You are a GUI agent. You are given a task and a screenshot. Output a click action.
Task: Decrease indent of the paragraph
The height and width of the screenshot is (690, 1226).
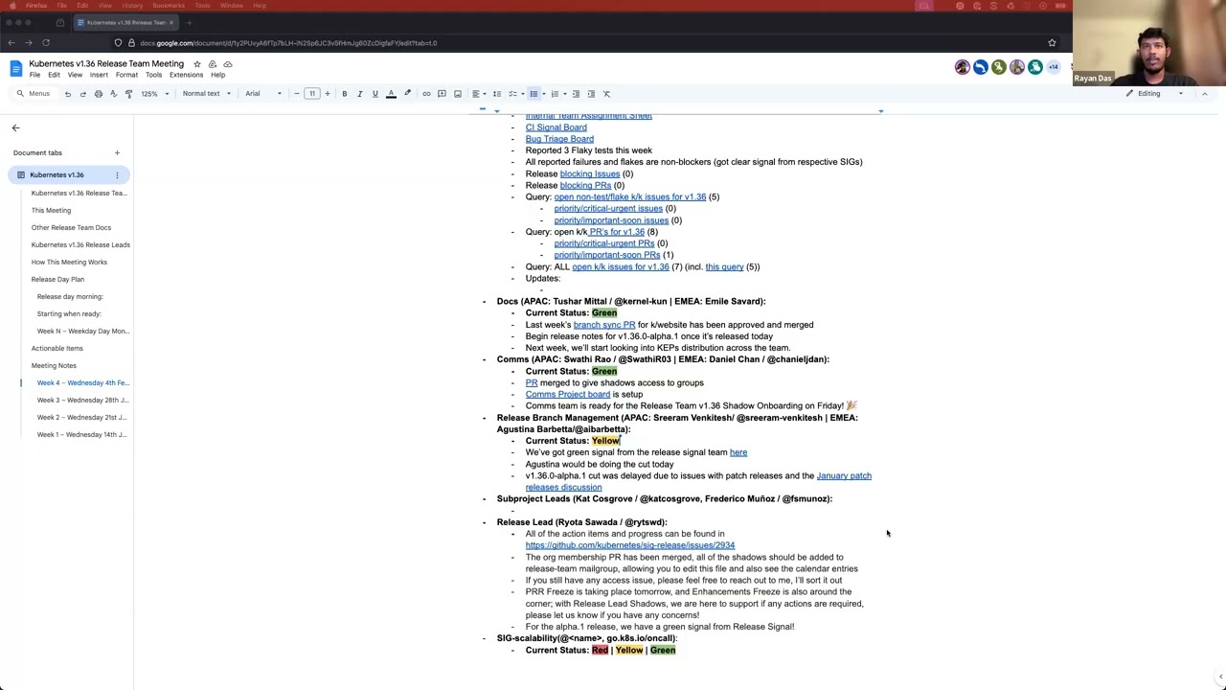point(575,94)
